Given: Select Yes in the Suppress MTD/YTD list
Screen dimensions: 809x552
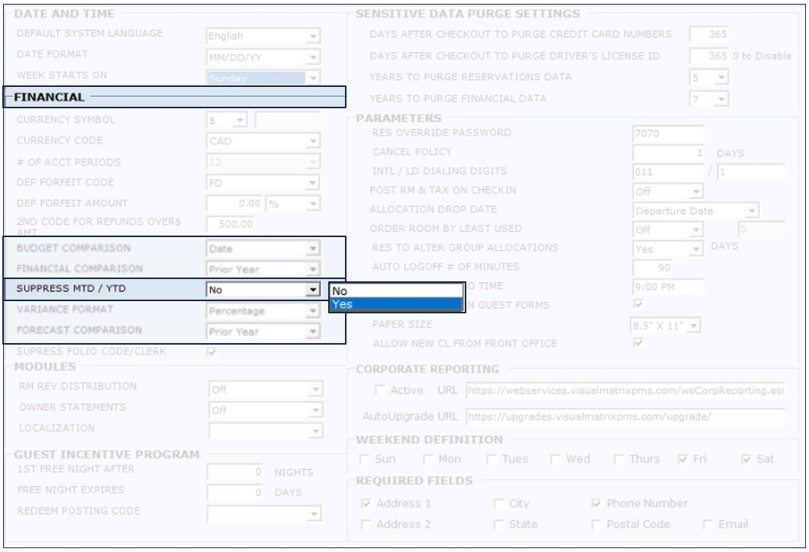Looking at the screenshot, I should [395, 304].
